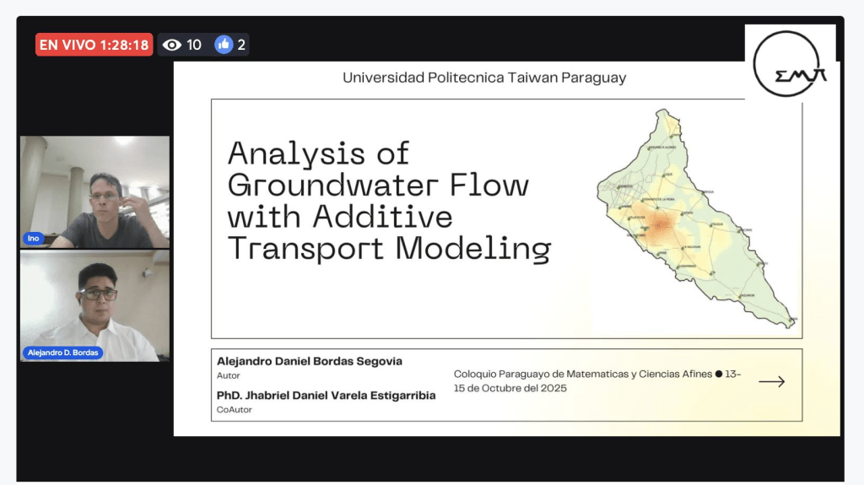Image resolution: width=864 pixels, height=485 pixels.
Task: Click the Analysis of Groundwater Flow title
Action: pos(388,202)
